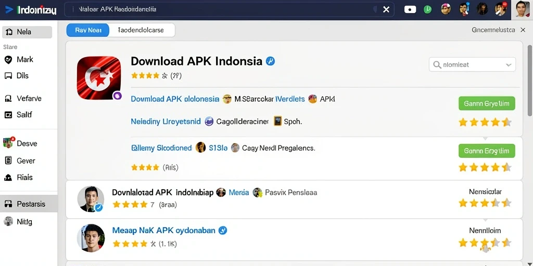
Task: Open the Download APK Indonsia app icon
Action: (x=99, y=78)
